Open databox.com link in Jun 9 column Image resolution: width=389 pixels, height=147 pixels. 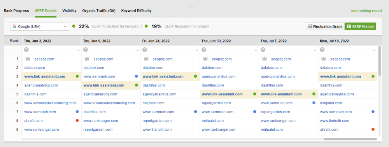pos(94,67)
